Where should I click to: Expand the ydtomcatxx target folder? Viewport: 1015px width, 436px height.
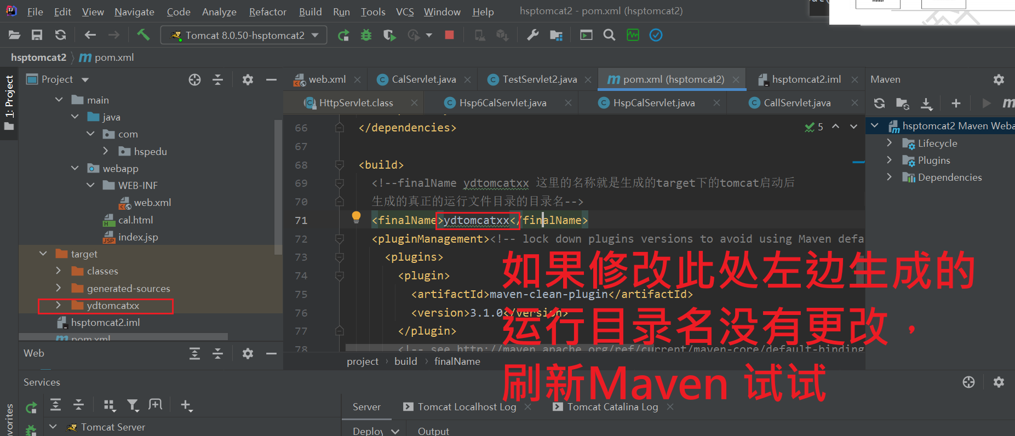[59, 305]
